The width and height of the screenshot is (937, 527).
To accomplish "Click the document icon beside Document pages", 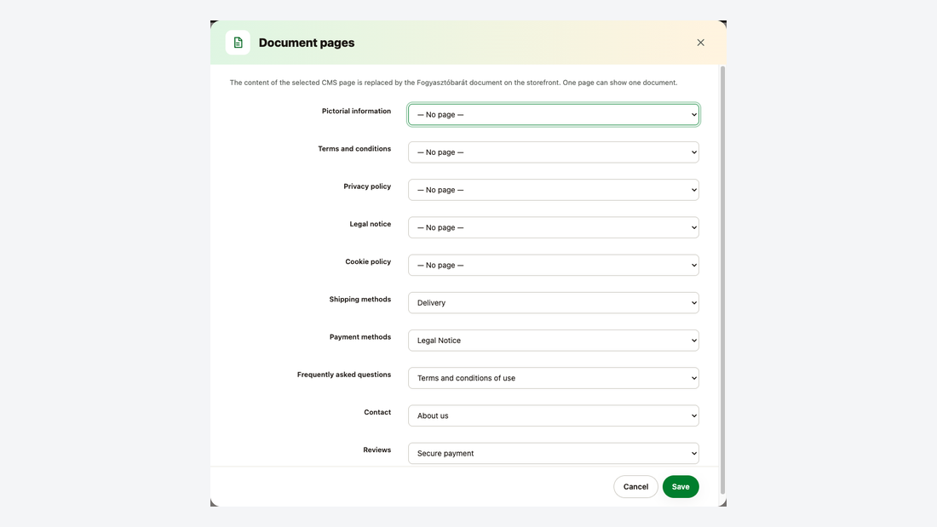I will (x=238, y=43).
